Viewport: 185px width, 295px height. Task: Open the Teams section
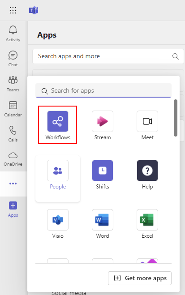pos(13,84)
